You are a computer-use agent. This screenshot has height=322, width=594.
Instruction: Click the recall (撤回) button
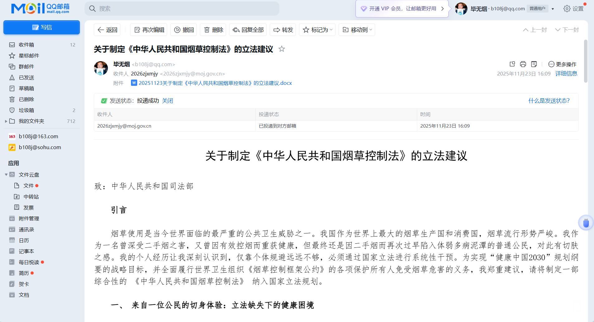pyautogui.click(x=184, y=30)
